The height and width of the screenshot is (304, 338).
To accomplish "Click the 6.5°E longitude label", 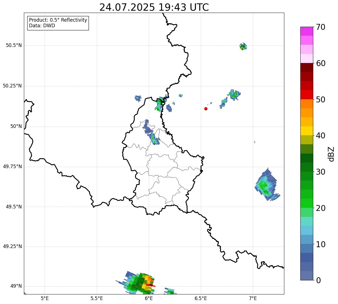I will tap(201, 298).
